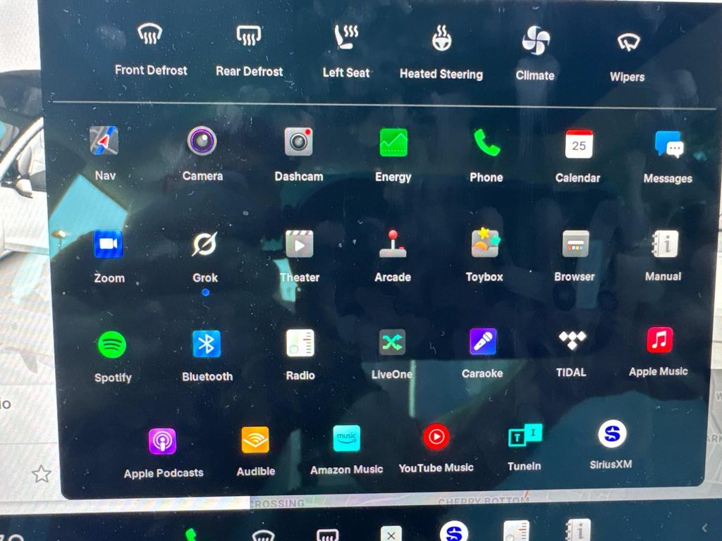The height and width of the screenshot is (541, 722).
Task: Tap the Manual icon in the bottom dock
Action: pos(578,530)
